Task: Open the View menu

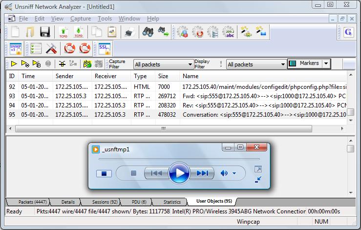Action: point(57,19)
